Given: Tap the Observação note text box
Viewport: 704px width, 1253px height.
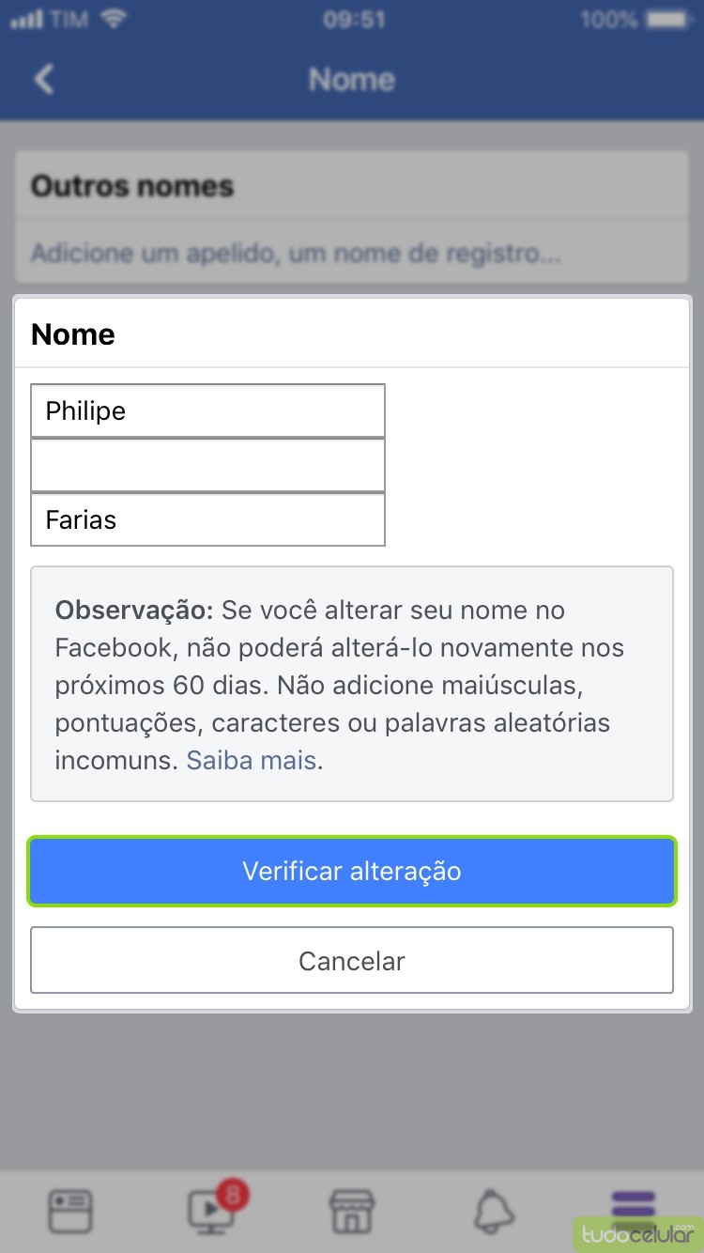Looking at the screenshot, I should click(352, 684).
